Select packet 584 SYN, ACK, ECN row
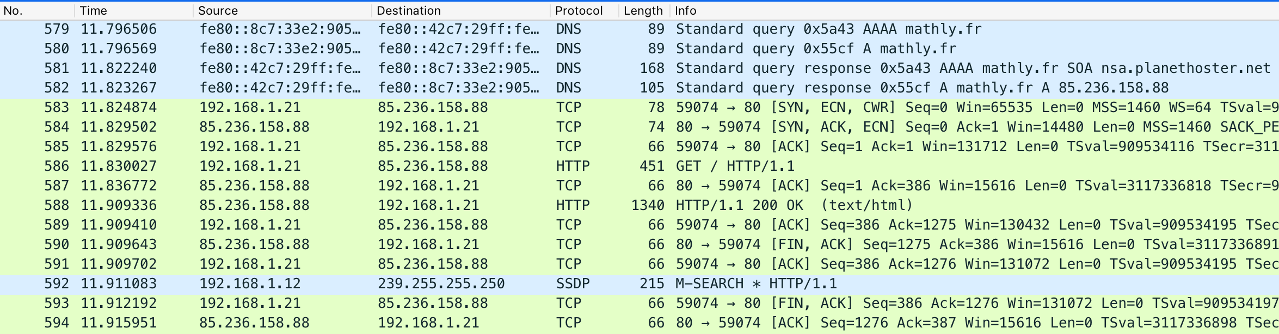The image size is (1279, 334). click(x=639, y=127)
